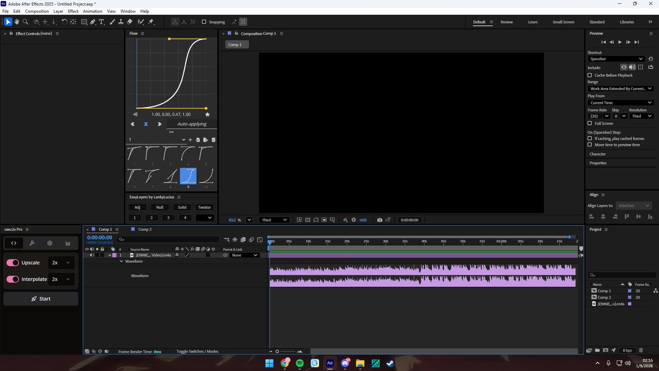
Task: Open the Shortcut Spacebar dropdown
Action: [x=616, y=59]
